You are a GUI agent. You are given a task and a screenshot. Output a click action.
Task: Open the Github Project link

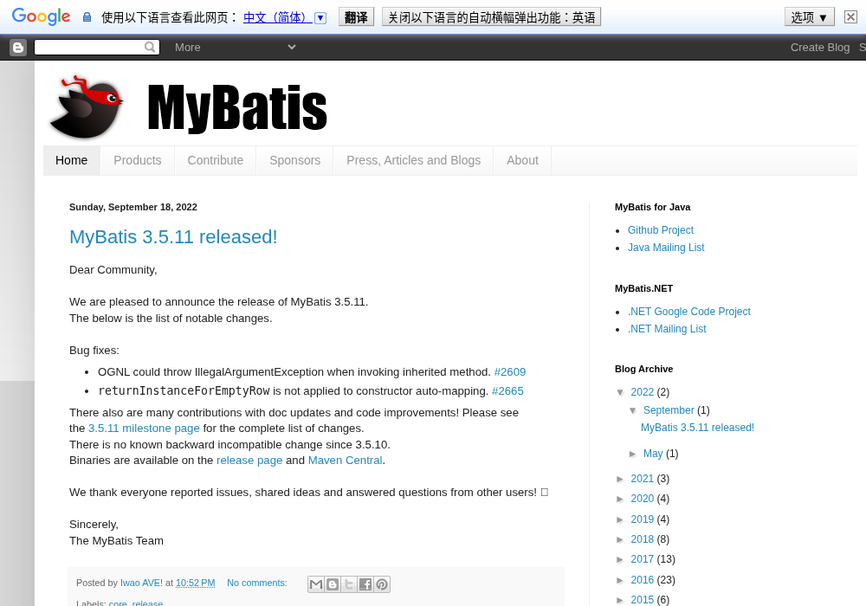661,230
